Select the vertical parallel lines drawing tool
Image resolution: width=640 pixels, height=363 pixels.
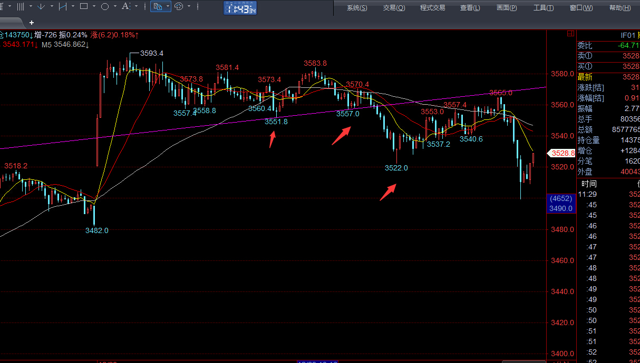pos(20,7)
